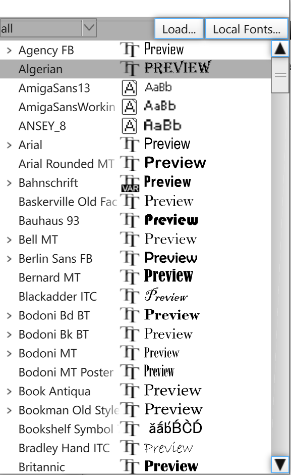Click the TrueType icon for Bodoni Bd BT
Image resolution: width=291 pixels, height=475 pixels.
click(130, 315)
